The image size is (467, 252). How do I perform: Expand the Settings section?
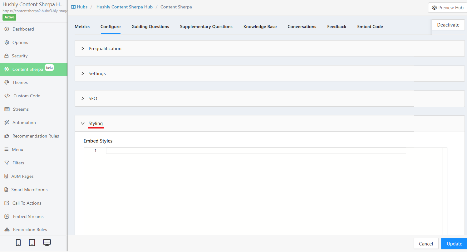tap(270, 74)
